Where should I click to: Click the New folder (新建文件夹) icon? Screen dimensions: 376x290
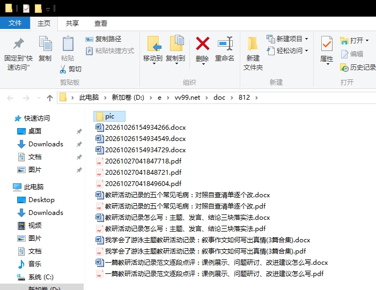click(253, 44)
